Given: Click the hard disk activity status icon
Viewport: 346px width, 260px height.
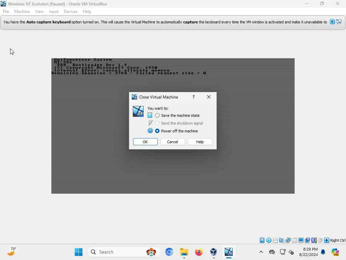Looking at the screenshot, I should click(x=262, y=240).
